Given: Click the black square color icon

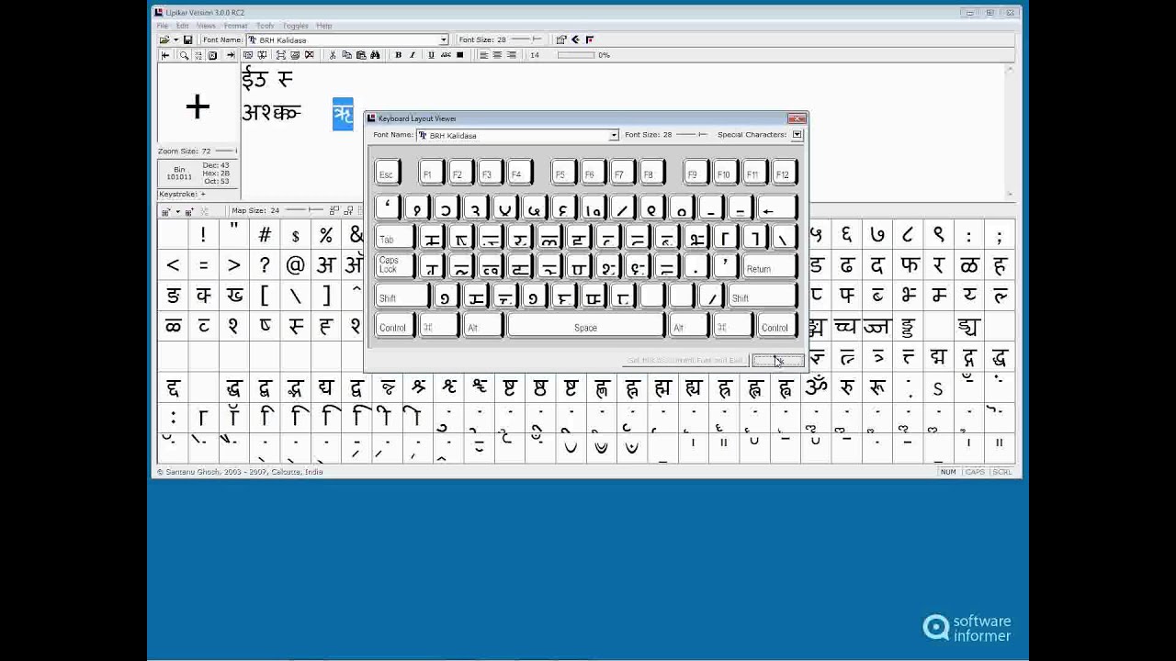Looking at the screenshot, I should [x=460, y=55].
